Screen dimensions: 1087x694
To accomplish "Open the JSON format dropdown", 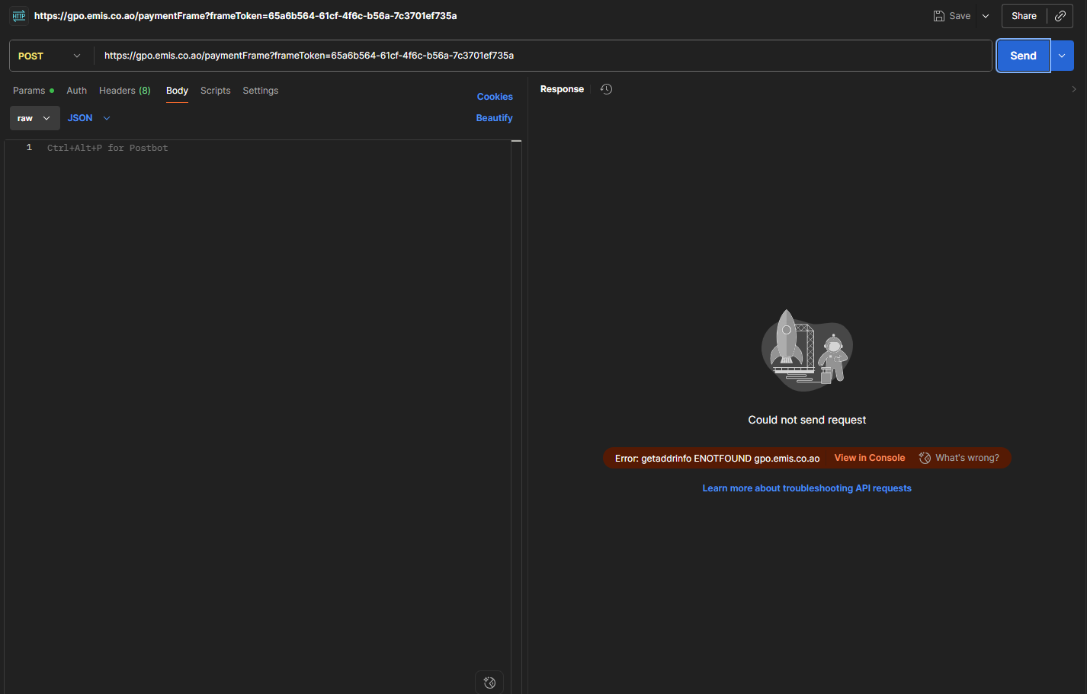I will (x=88, y=118).
